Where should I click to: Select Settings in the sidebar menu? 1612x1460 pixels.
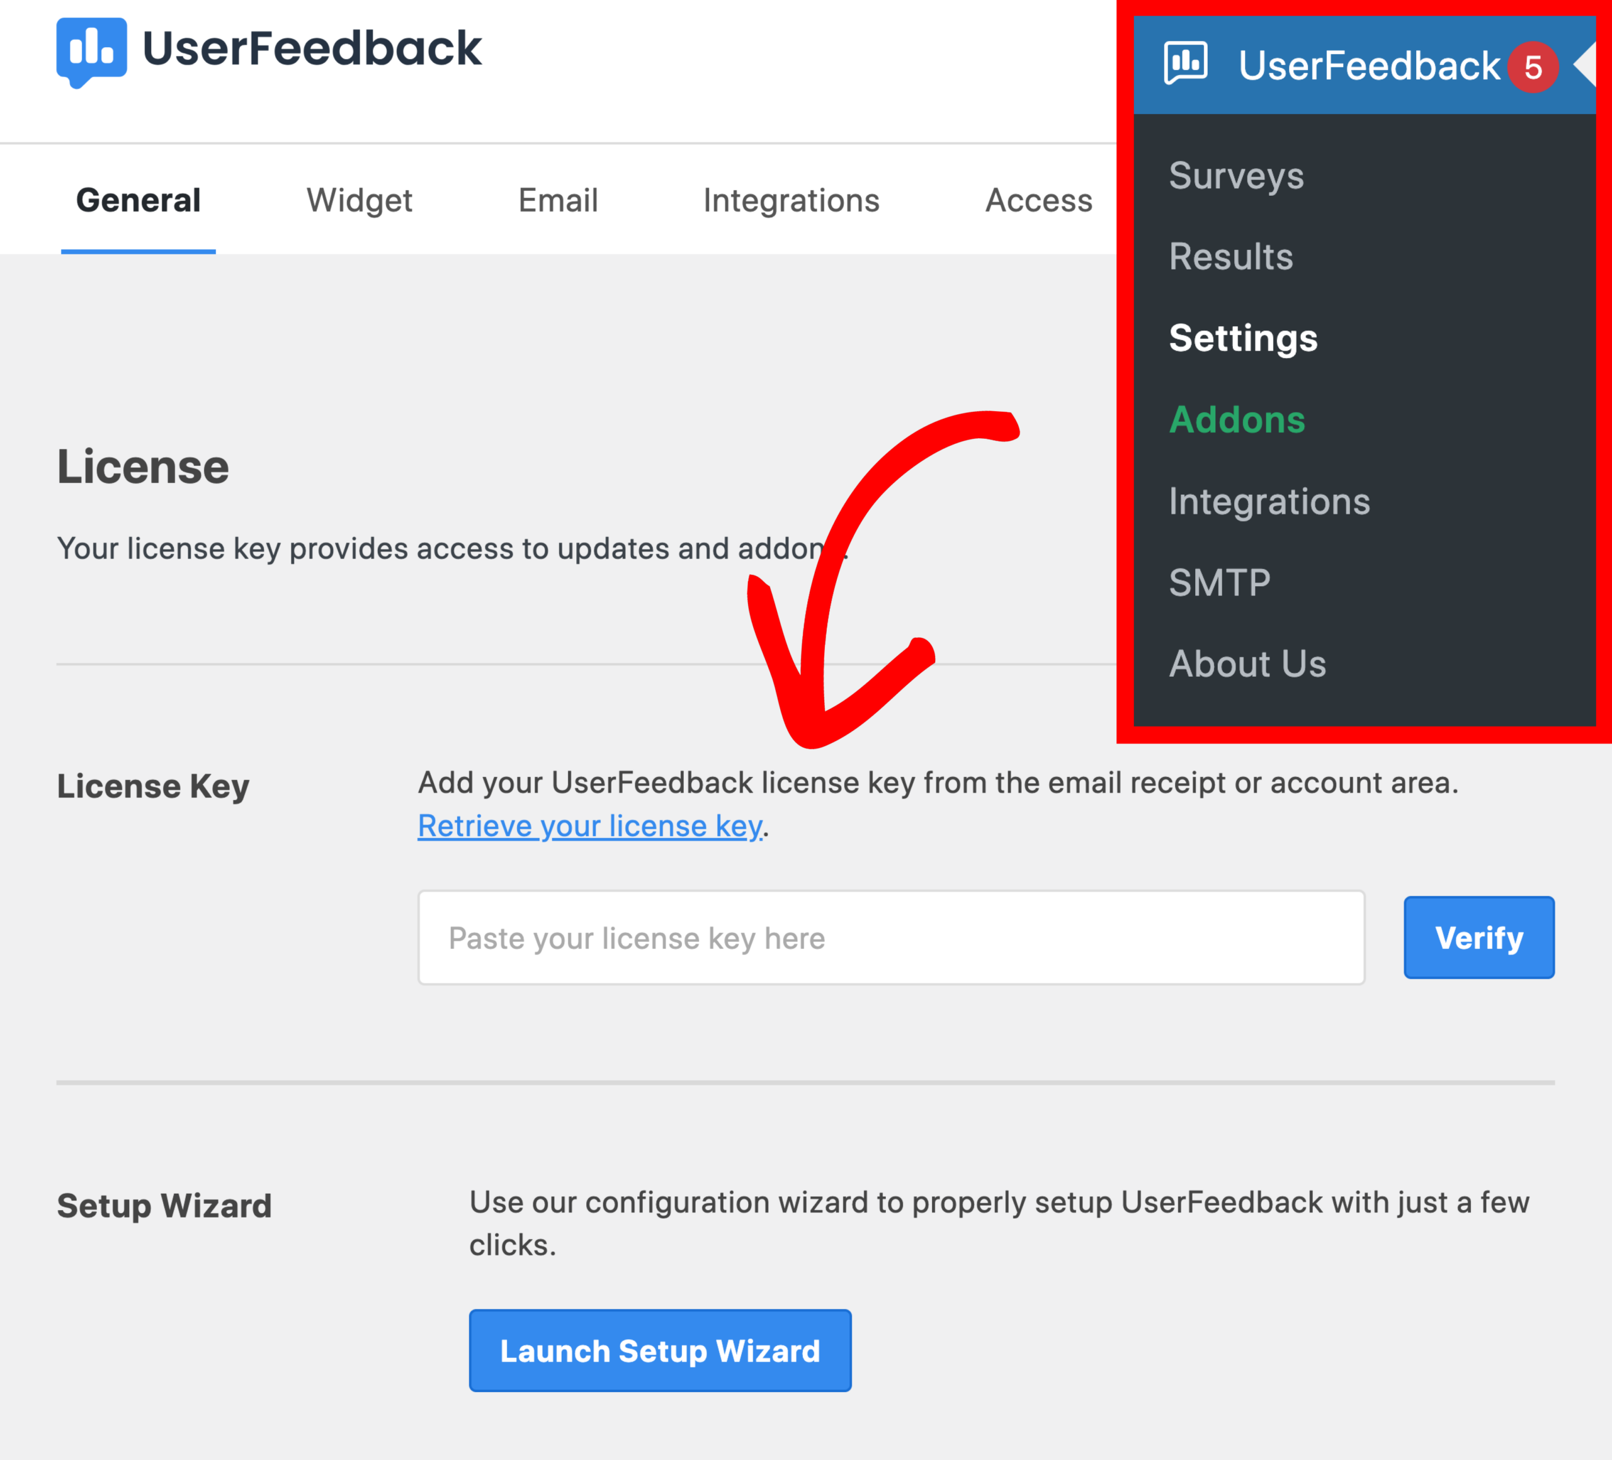(x=1242, y=338)
